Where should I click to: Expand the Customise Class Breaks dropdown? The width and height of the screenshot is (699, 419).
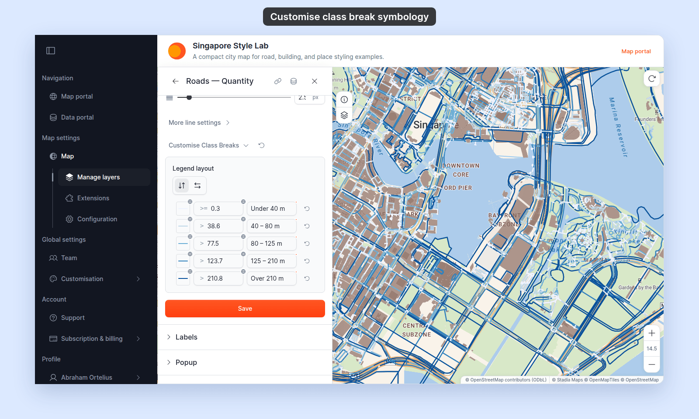[x=208, y=145]
